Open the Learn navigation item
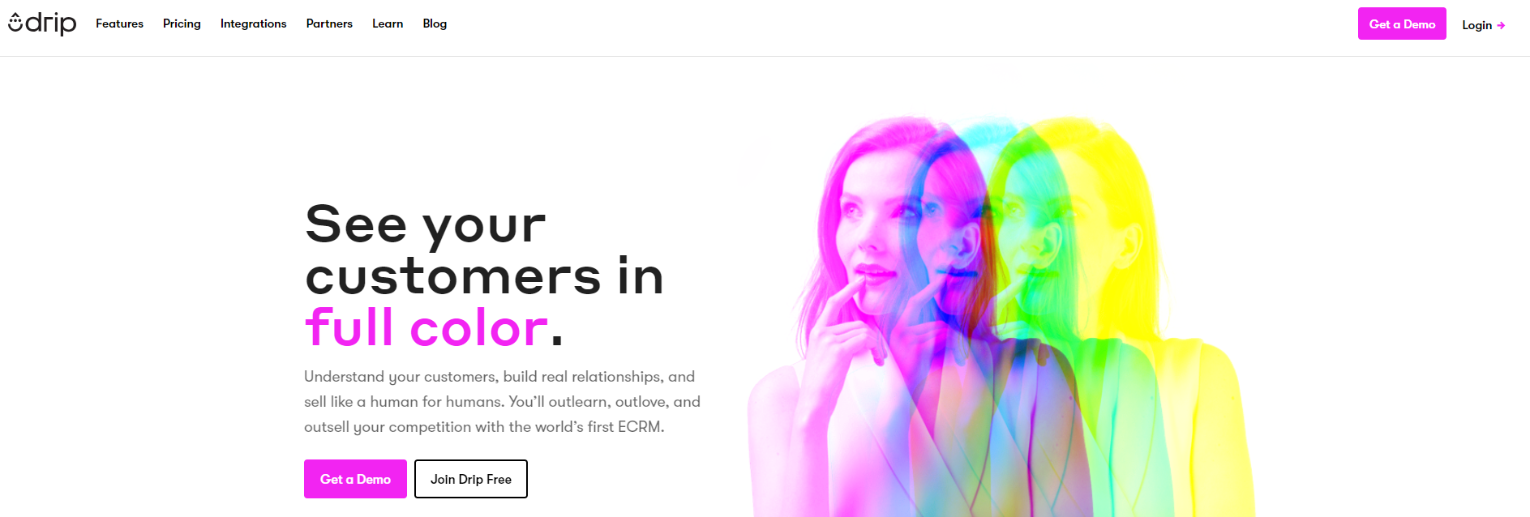 point(388,23)
